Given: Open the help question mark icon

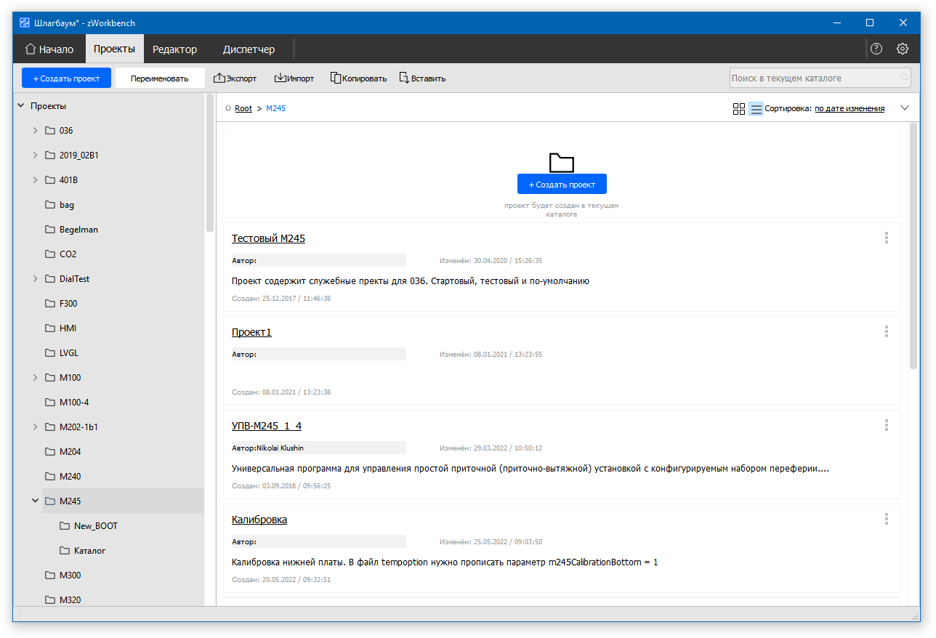Looking at the screenshot, I should point(876,49).
